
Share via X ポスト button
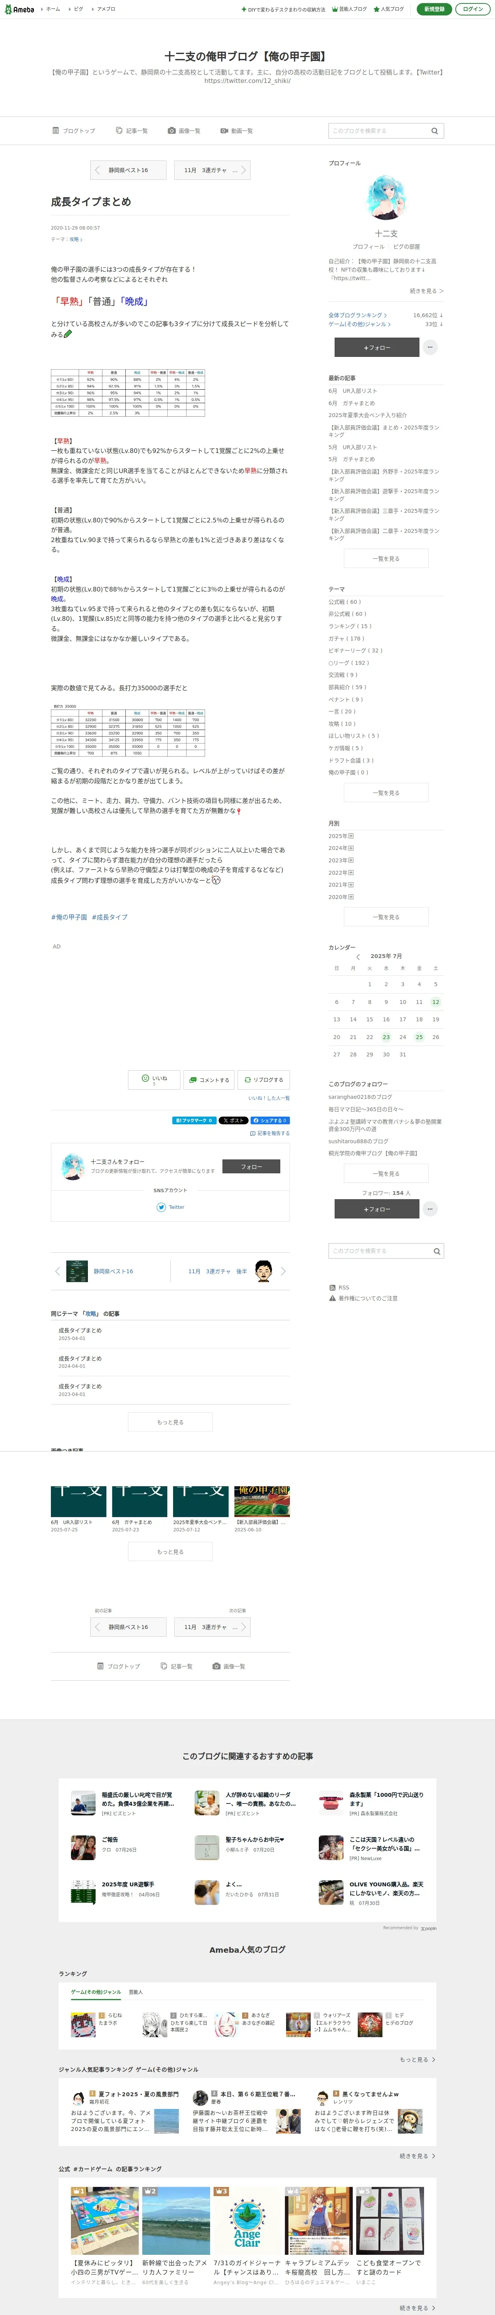(x=234, y=1121)
